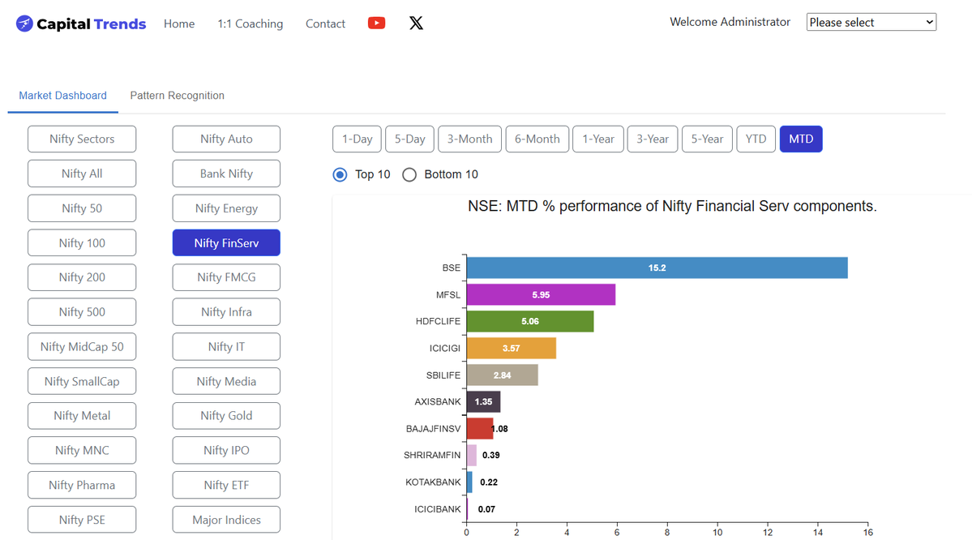Choose the YTD timeframe
This screenshot has width=972, height=540.
[756, 139]
